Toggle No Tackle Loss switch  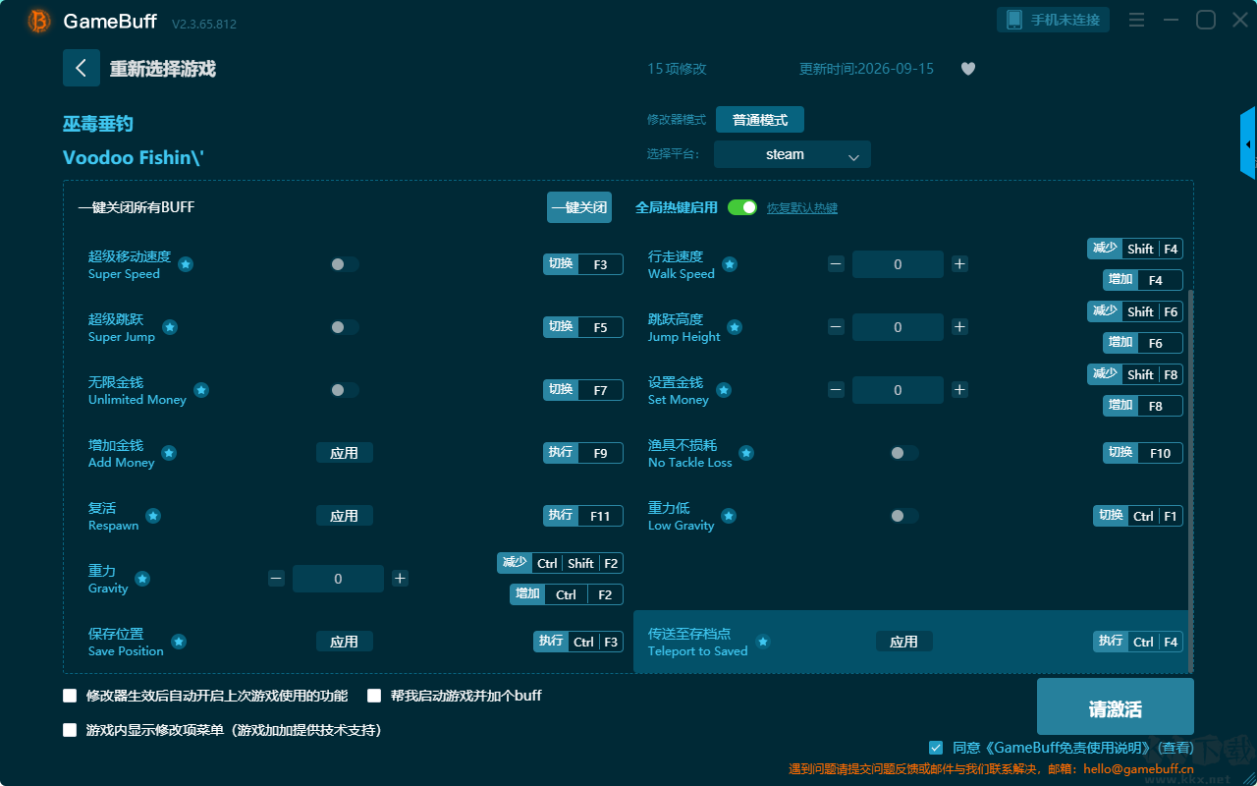tap(903, 453)
